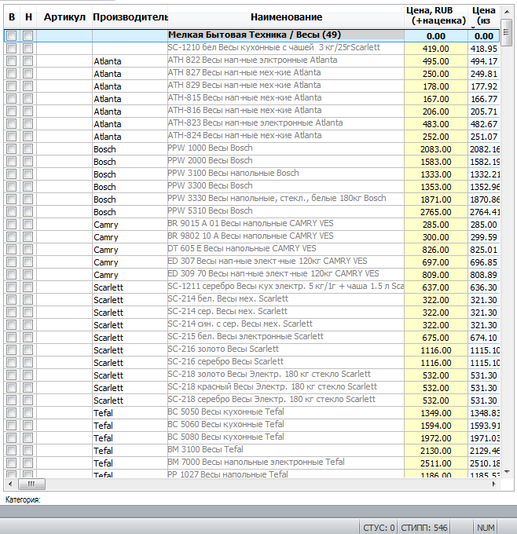This screenshot has width=517, height=534.
Task: Select SC-216 золото Весы Scarlett
Action: point(252,350)
